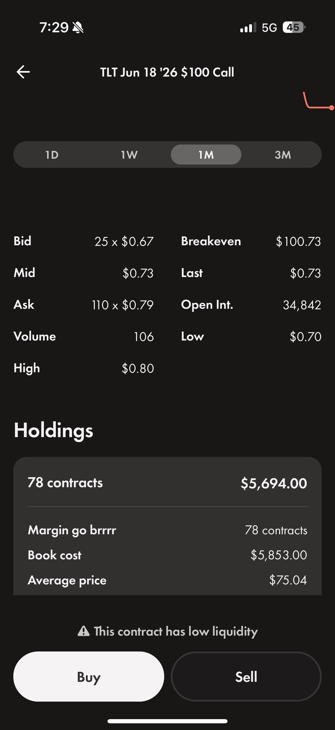Tap the low liquidity warning icon

[83, 631]
